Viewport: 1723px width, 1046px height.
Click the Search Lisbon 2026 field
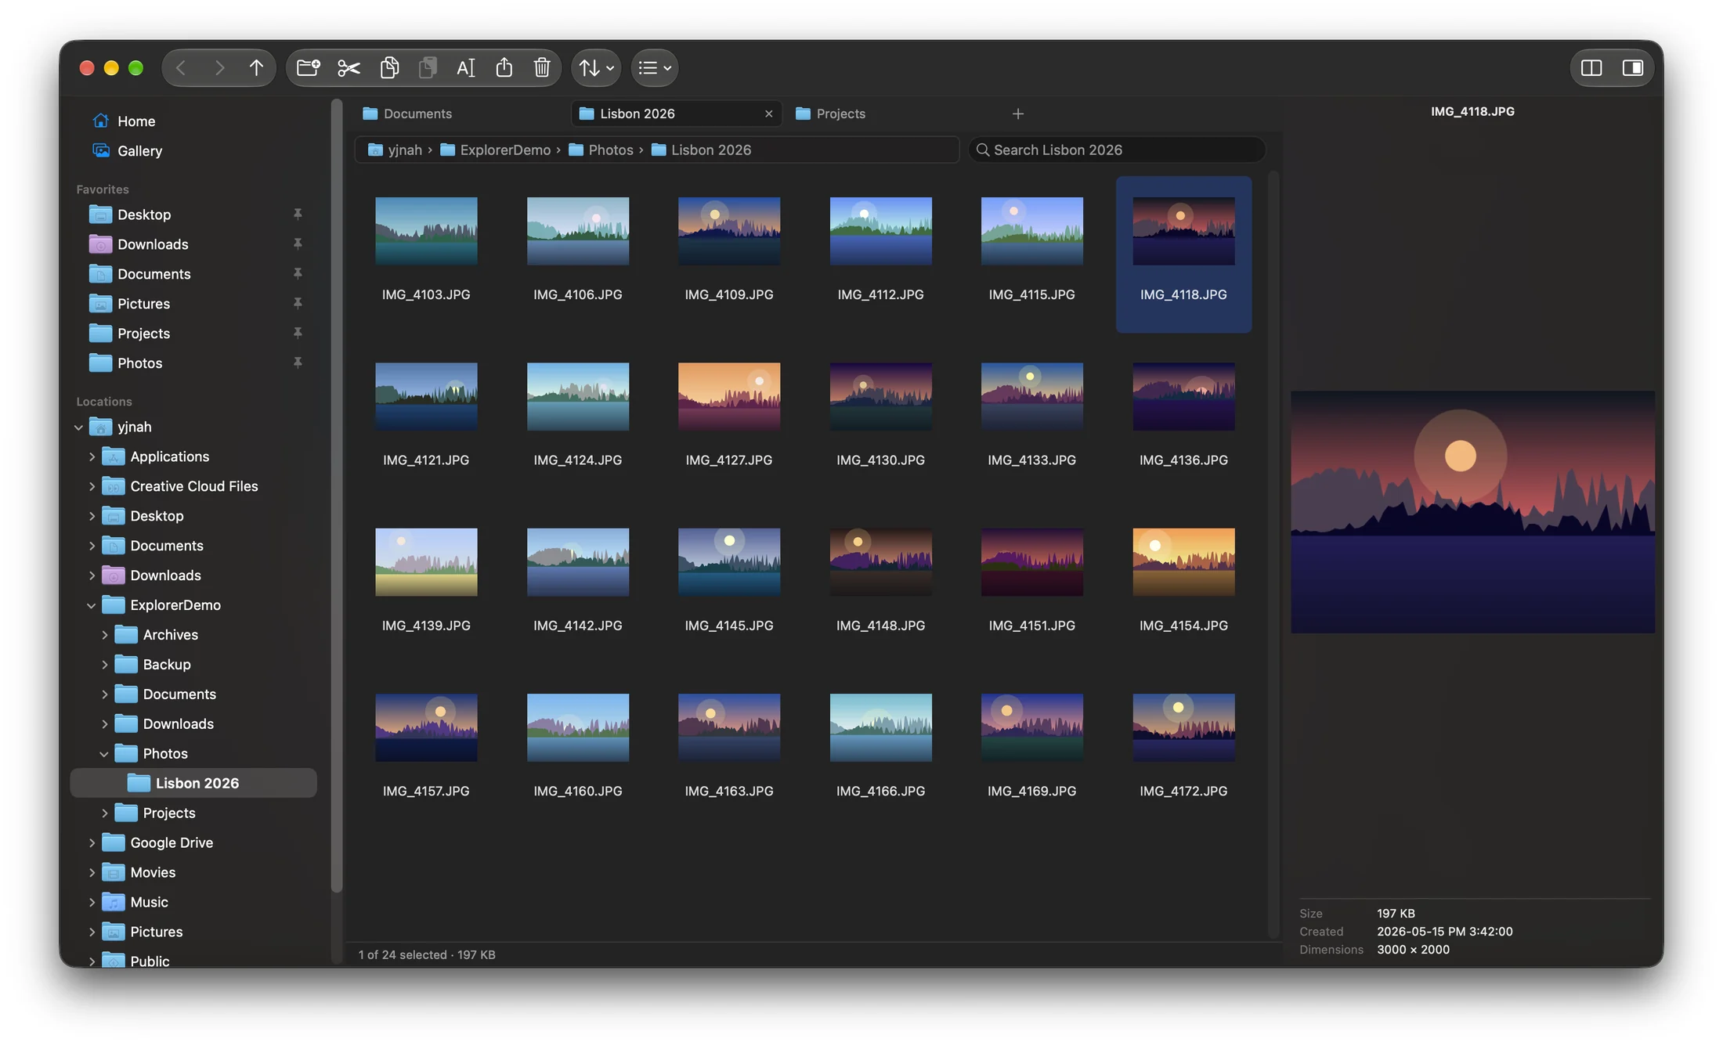[1117, 150]
